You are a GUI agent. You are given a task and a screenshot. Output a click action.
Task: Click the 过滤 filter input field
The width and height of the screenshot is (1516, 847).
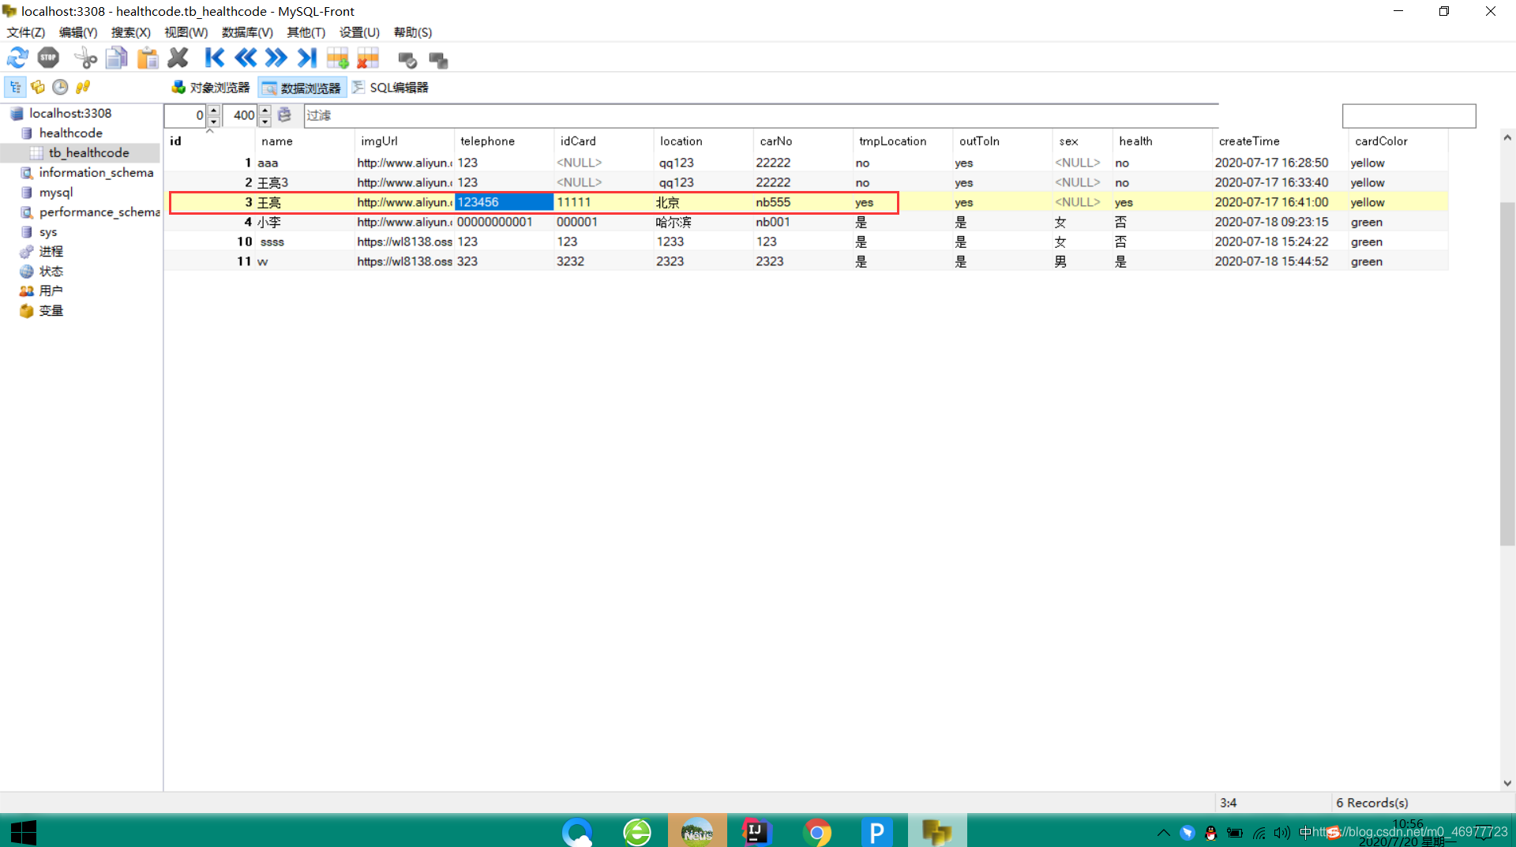click(x=761, y=115)
